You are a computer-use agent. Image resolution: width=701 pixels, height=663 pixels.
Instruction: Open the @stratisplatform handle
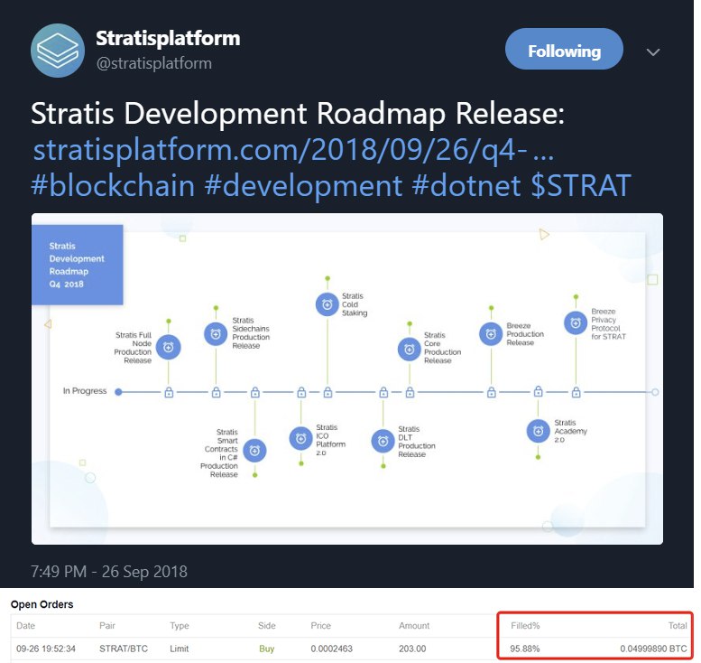[154, 63]
